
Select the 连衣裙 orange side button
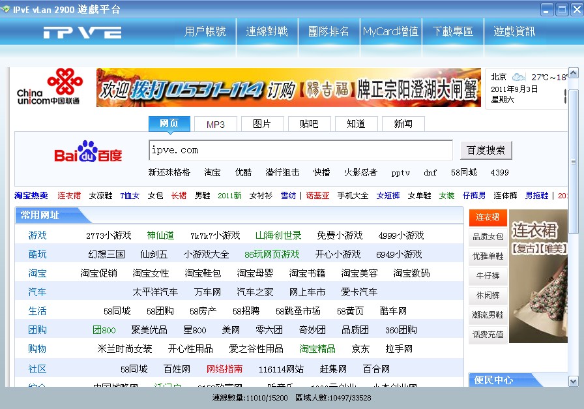tap(488, 217)
